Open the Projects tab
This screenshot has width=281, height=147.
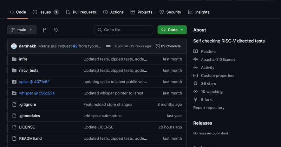click(x=142, y=12)
